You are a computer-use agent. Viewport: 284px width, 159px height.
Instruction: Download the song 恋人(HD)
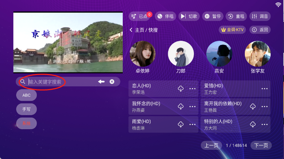click(181, 89)
